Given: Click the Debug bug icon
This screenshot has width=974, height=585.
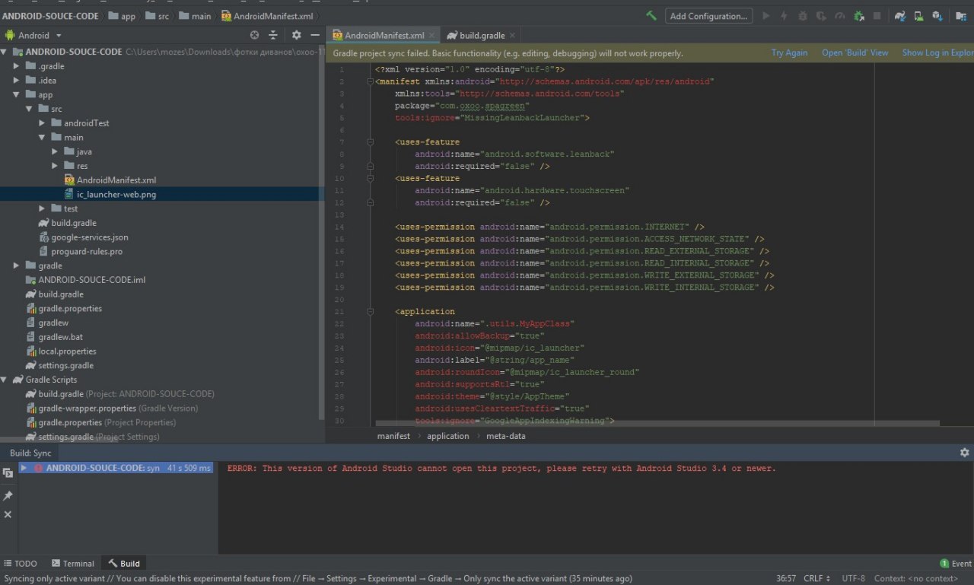Looking at the screenshot, I should pyautogui.click(x=803, y=15).
